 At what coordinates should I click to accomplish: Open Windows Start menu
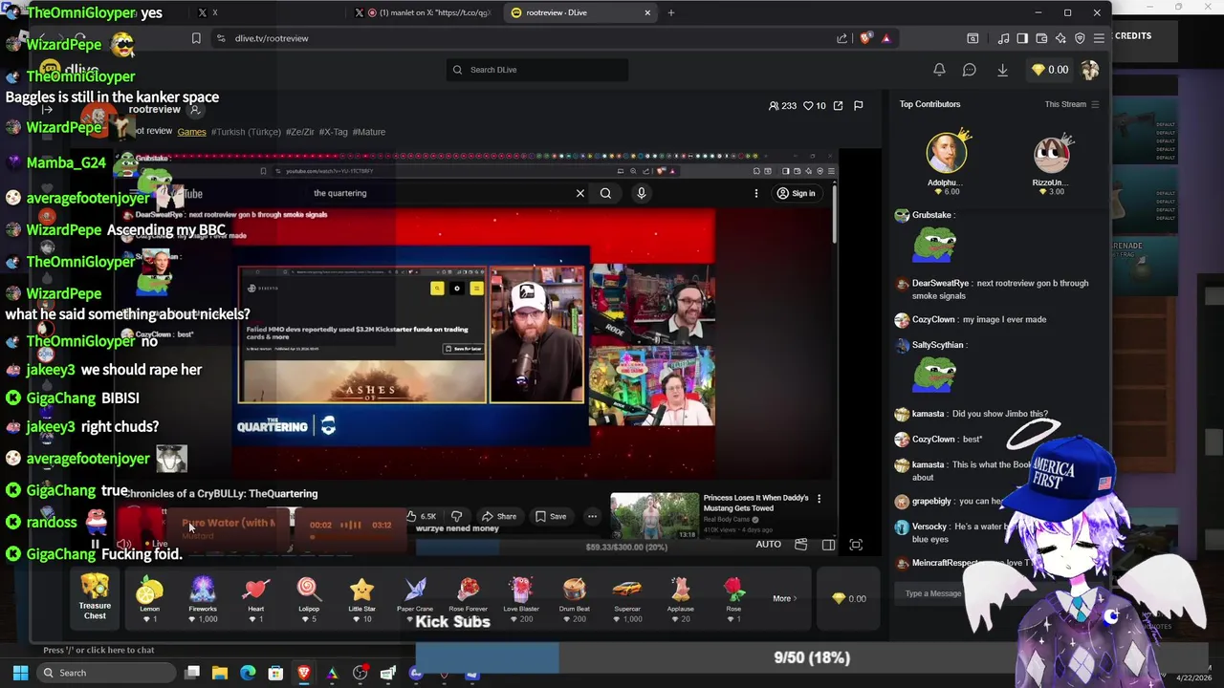coord(20,673)
